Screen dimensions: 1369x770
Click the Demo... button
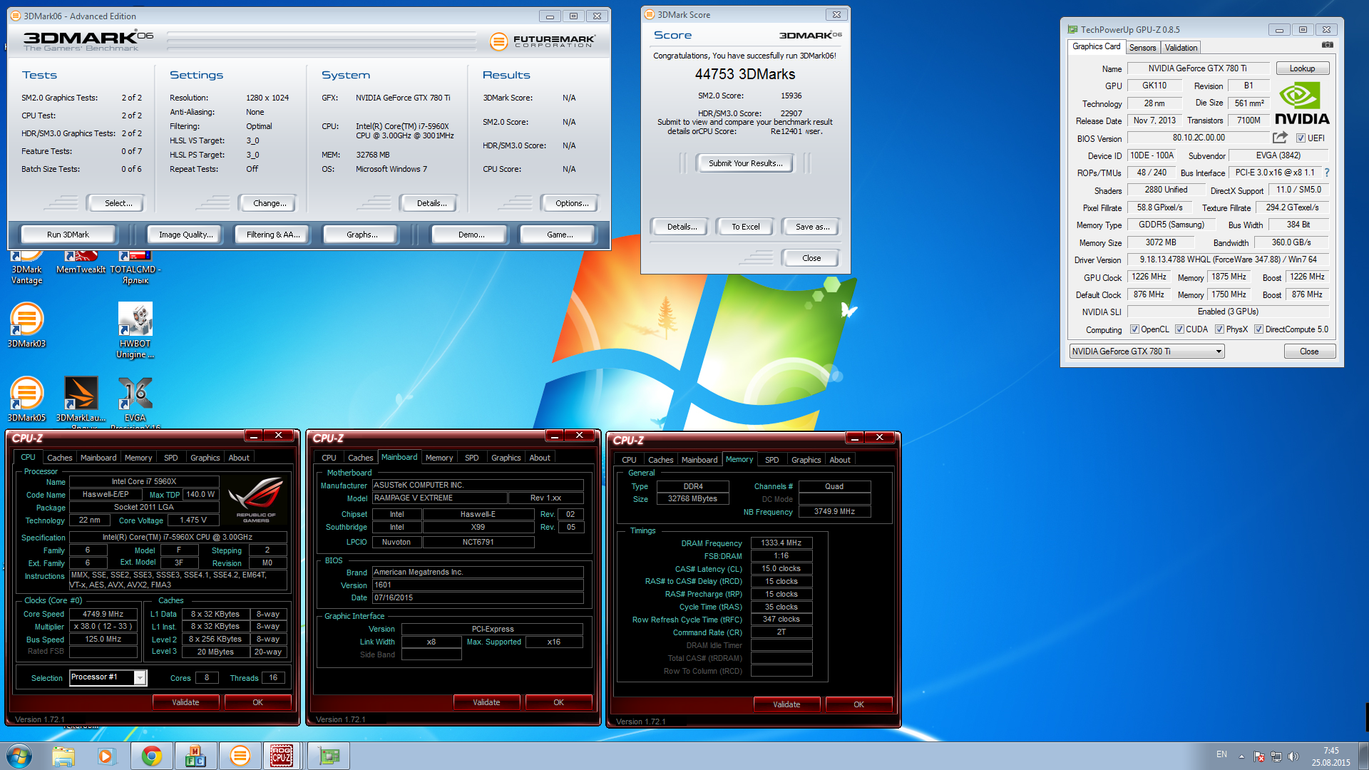click(471, 235)
